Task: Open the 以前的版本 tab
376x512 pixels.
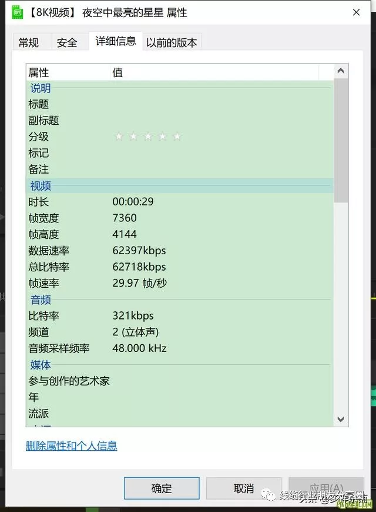Action: [172, 42]
